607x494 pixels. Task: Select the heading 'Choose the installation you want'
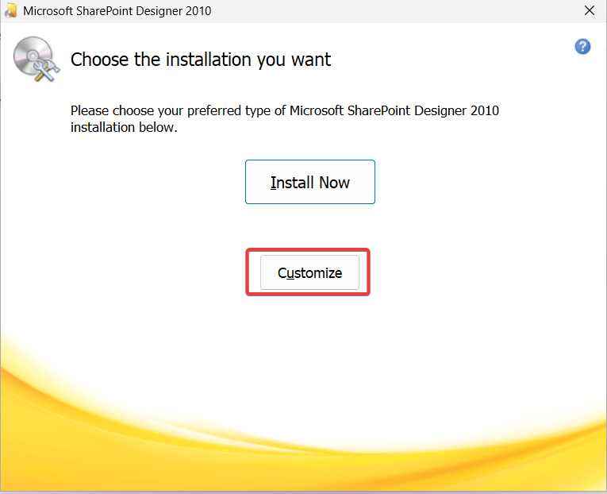click(201, 60)
